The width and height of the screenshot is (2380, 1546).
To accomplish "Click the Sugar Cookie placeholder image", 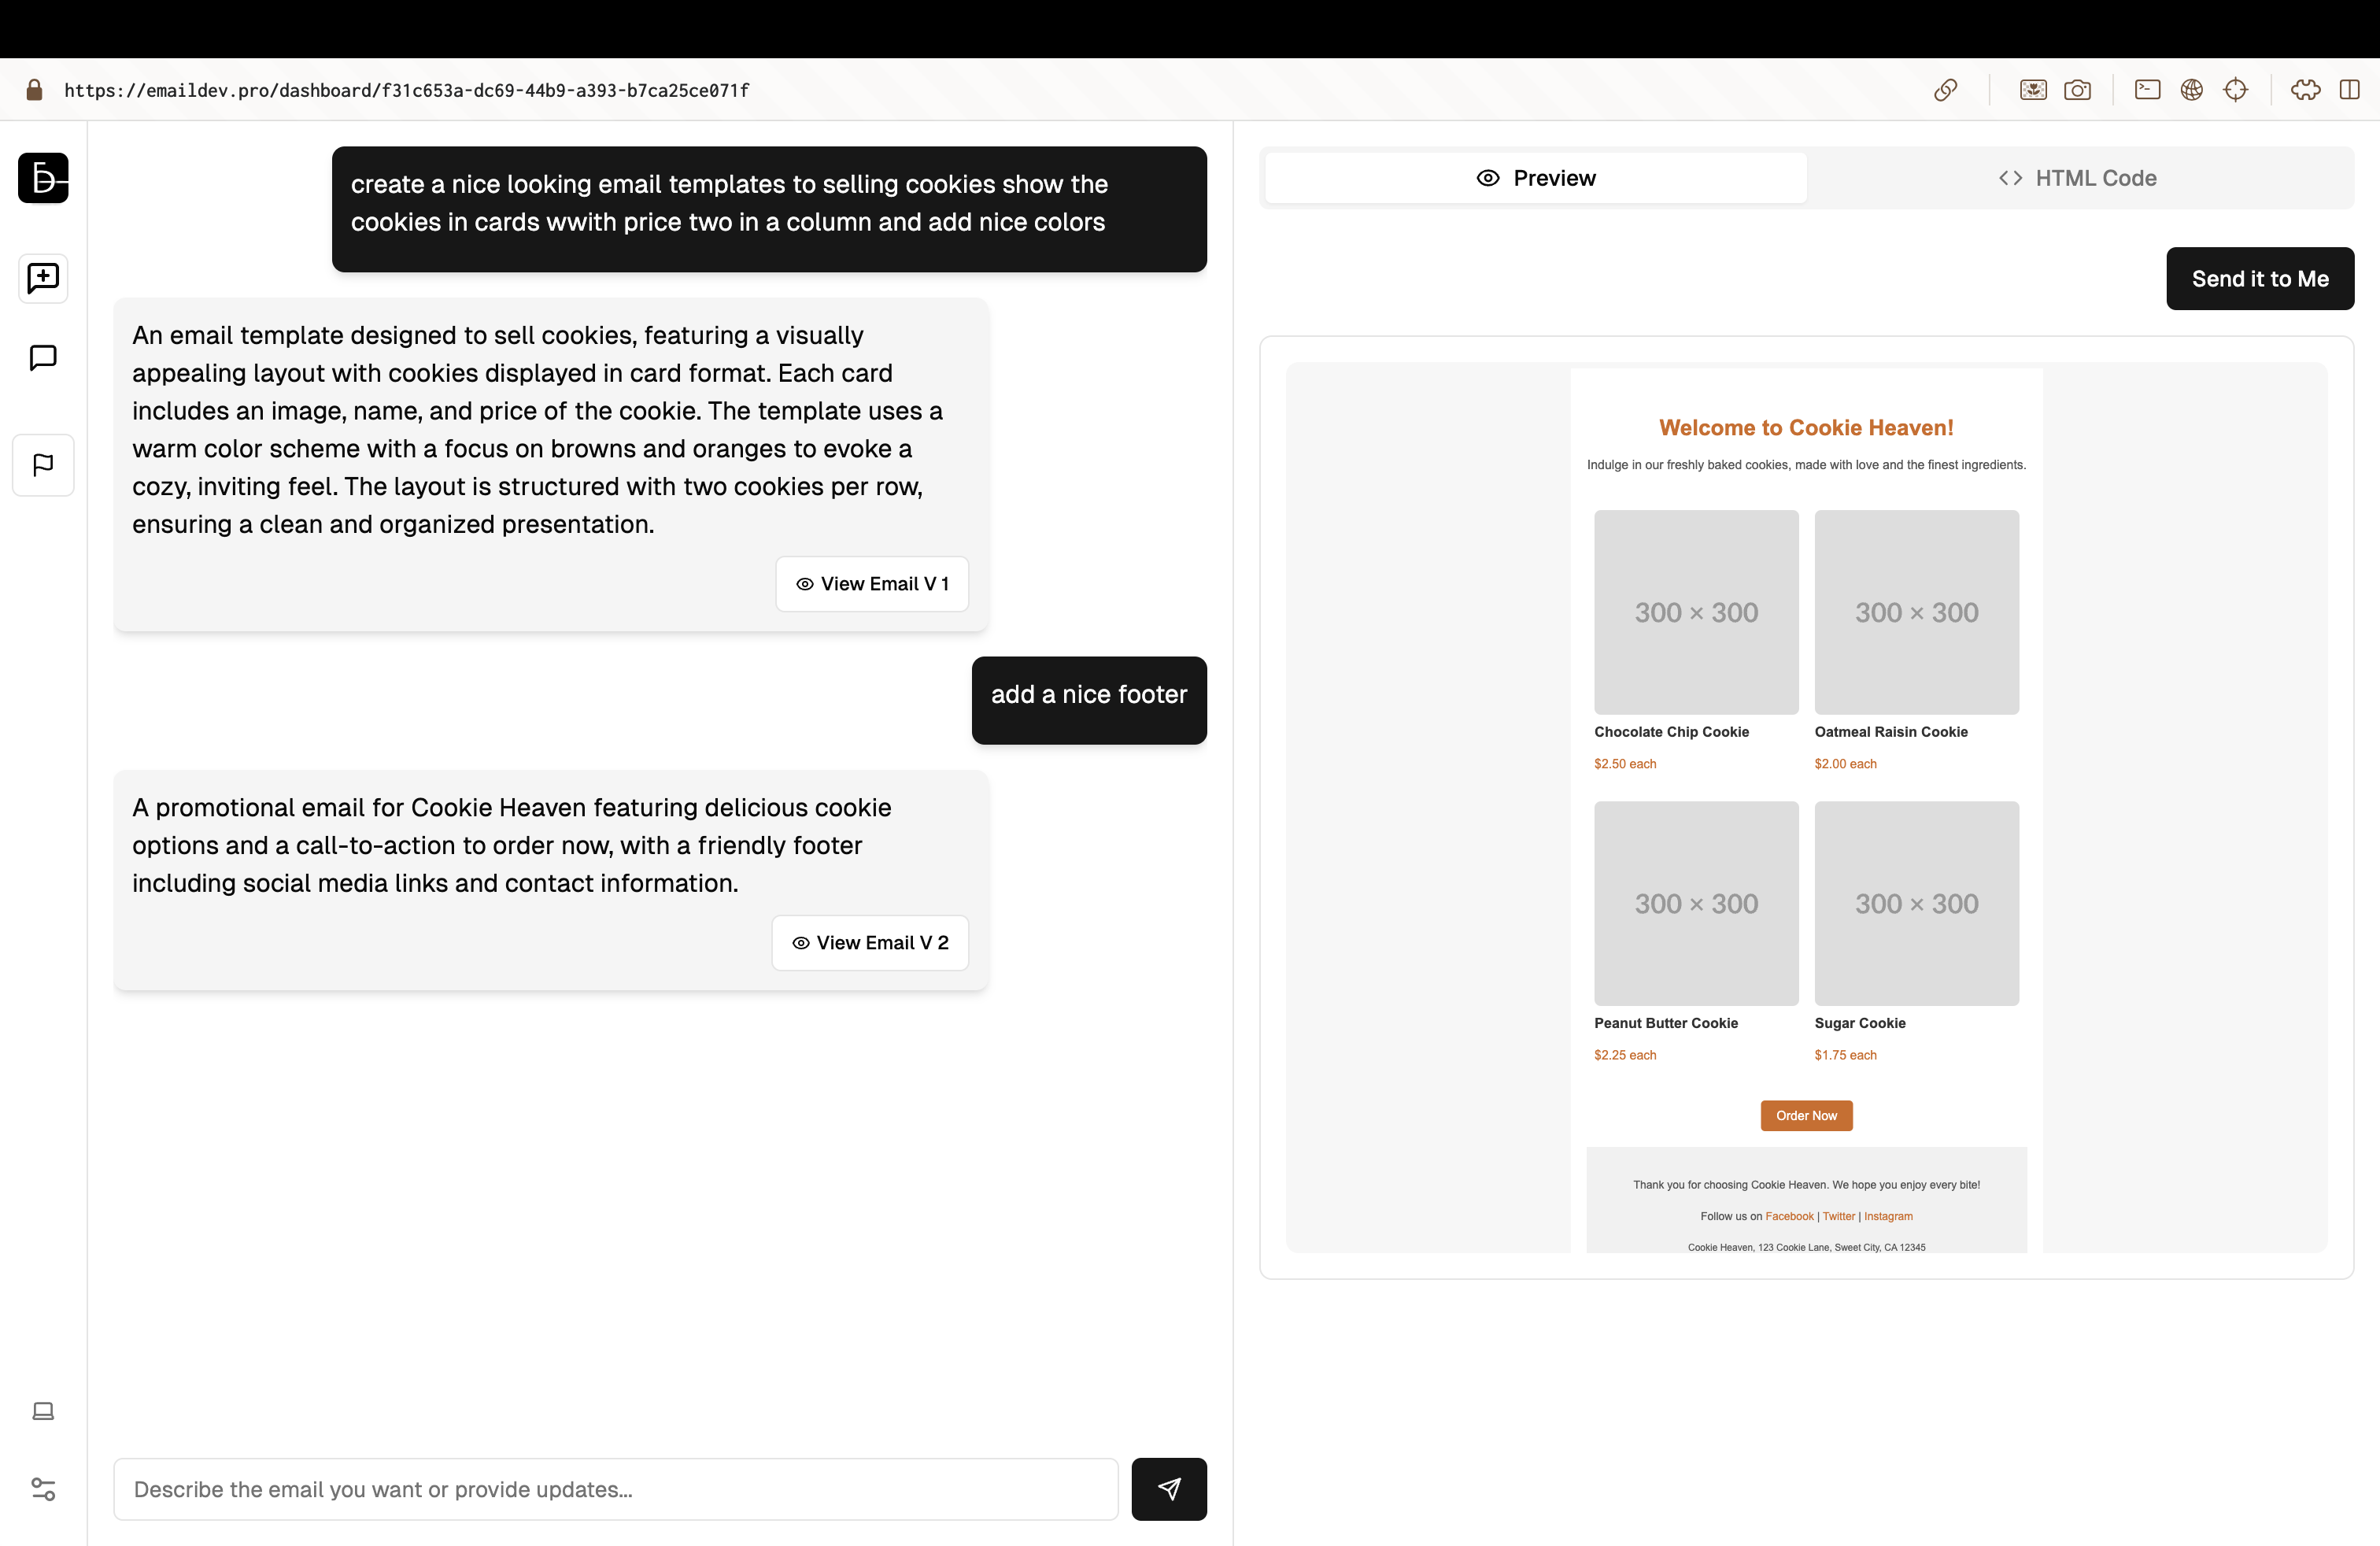I will tap(1917, 903).
